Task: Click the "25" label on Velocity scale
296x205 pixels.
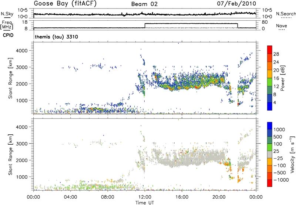Action: 276,151
